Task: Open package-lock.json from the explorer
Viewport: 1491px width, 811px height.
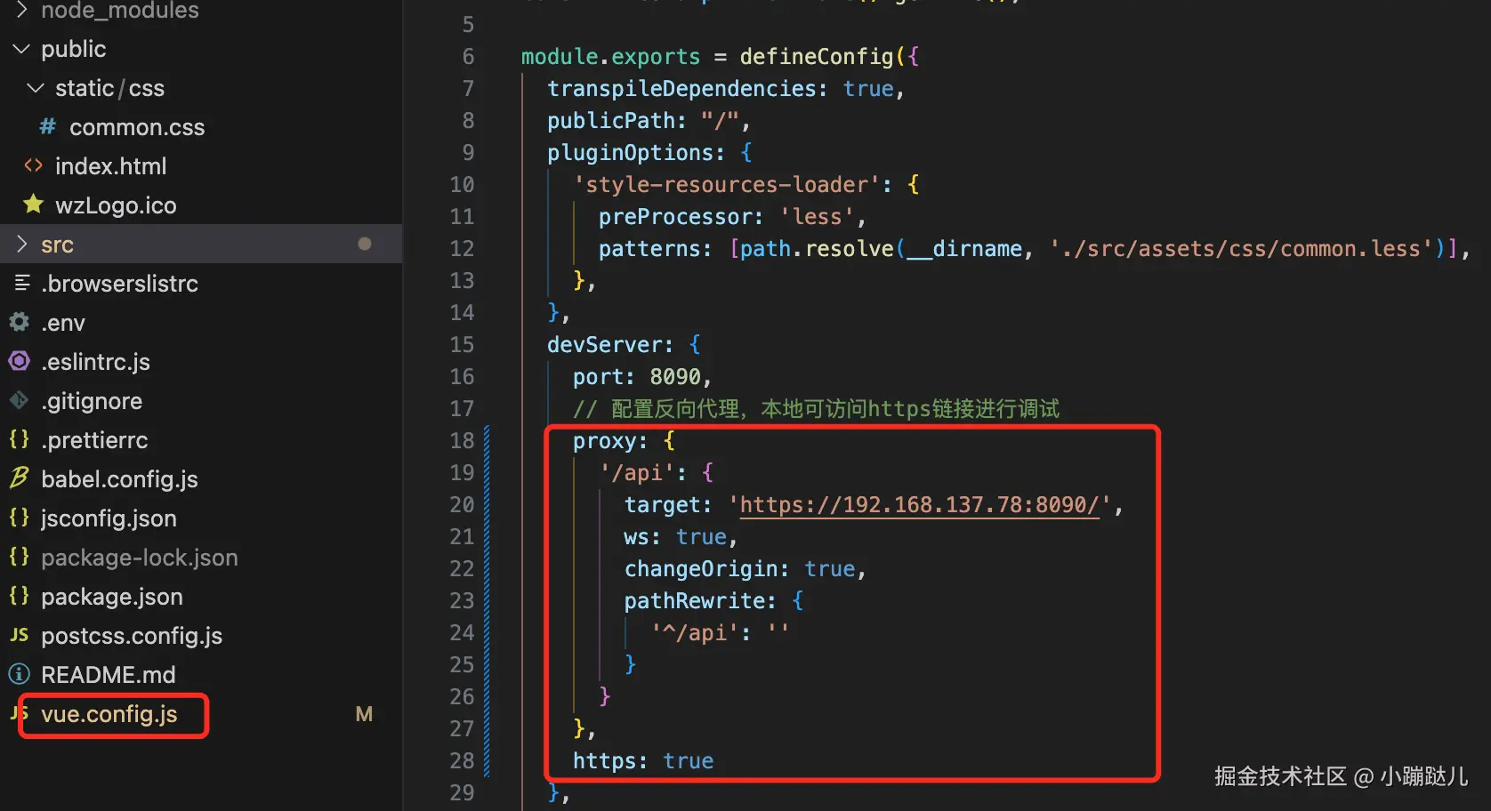Action: (x=140, y=558)
